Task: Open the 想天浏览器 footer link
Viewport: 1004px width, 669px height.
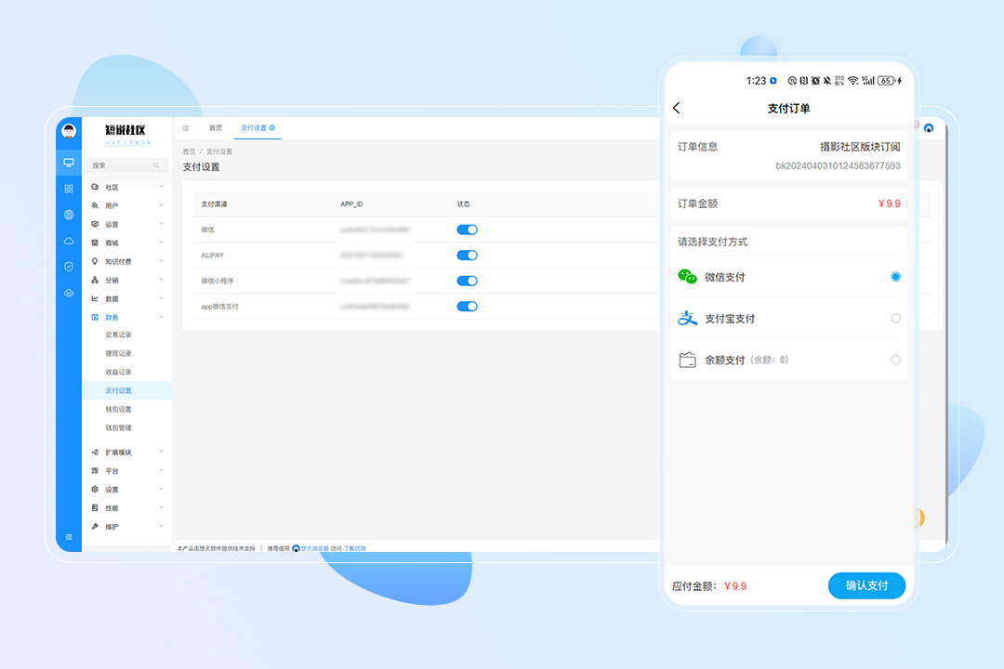Action: coord(315,548)
